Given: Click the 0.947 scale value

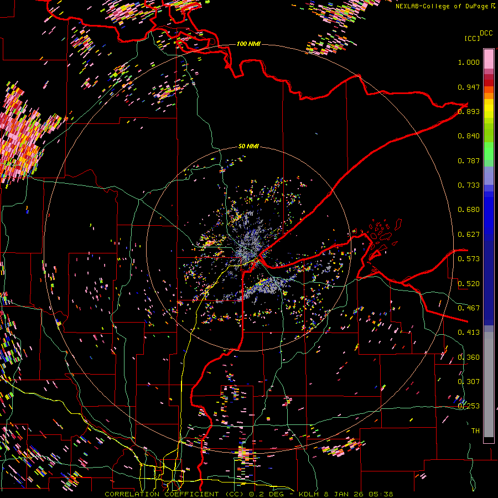Looking at the screenshot, I should pyautogui.click(x=469, y=87).
